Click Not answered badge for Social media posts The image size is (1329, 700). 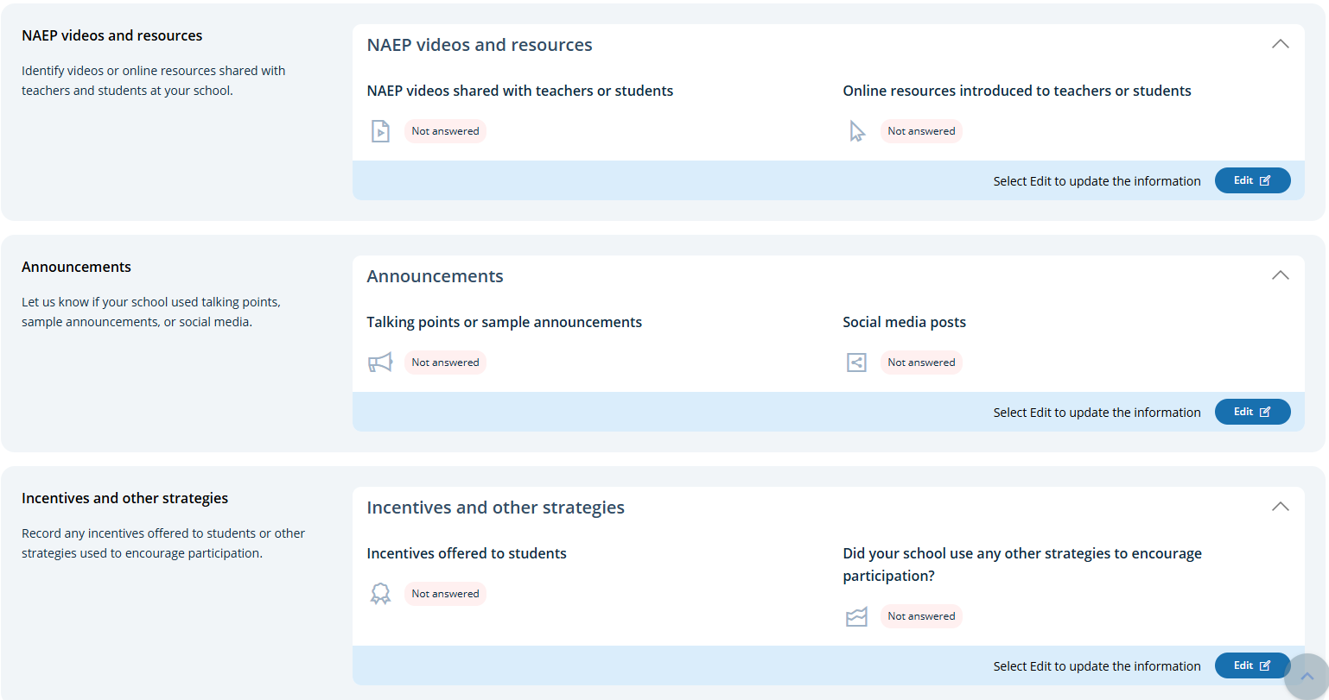921,363
